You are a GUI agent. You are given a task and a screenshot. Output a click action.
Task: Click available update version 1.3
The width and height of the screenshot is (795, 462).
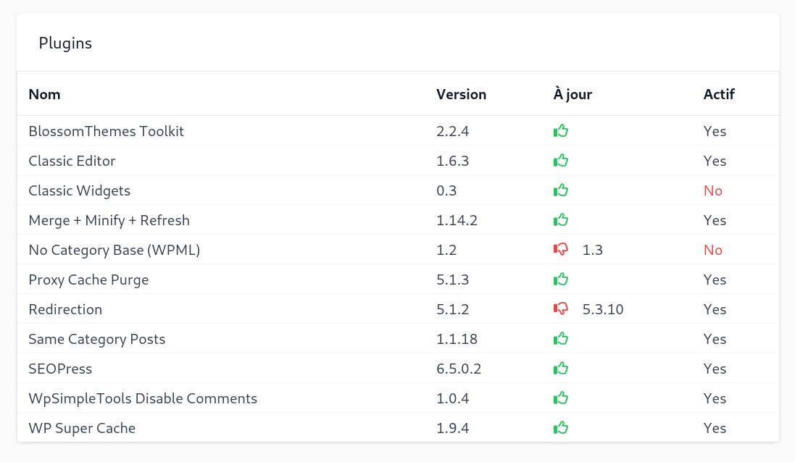coord(593,251)
